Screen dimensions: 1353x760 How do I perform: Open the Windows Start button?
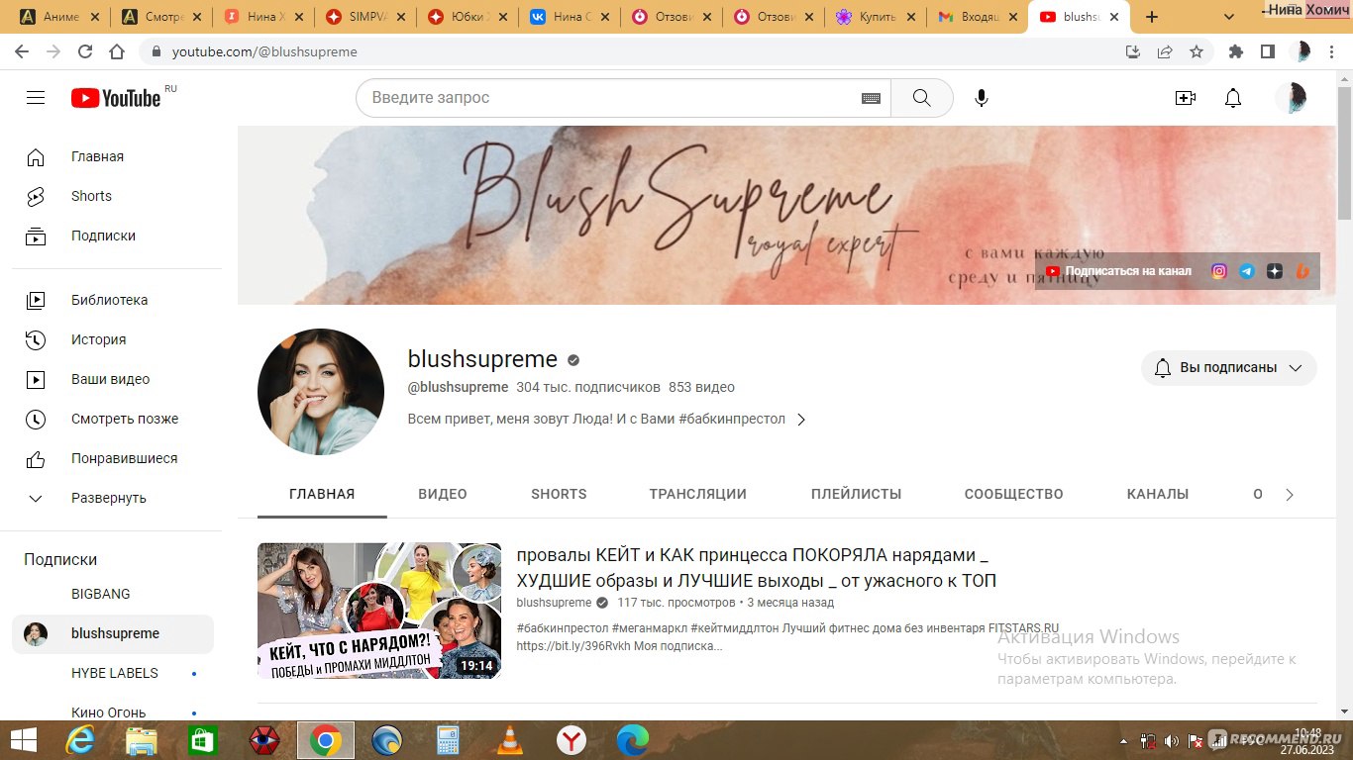tap(23, 740)
